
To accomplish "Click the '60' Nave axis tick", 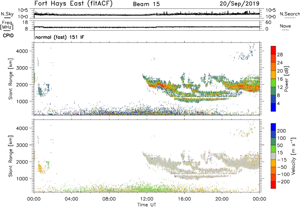I will pyautogui.click(x=268, y=22).
